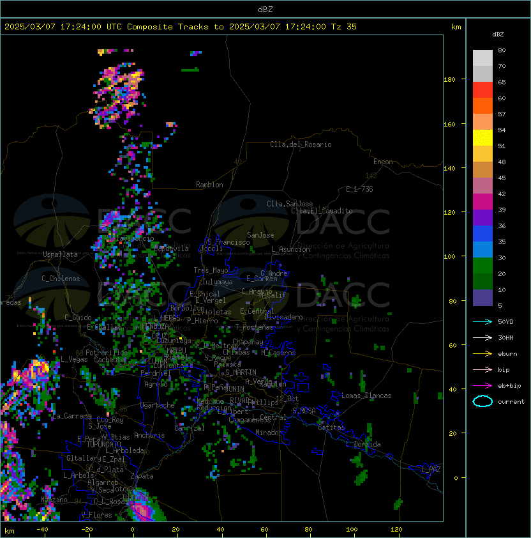Click the Chapanay label

248,342
